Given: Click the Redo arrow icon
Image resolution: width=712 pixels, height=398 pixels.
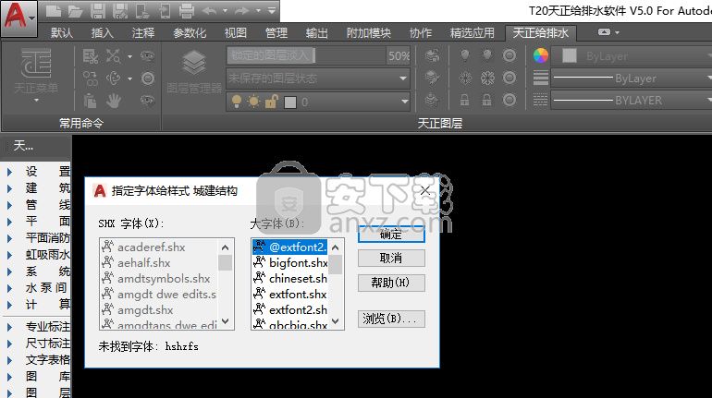Looking at the screenshot, I should 242,10.
